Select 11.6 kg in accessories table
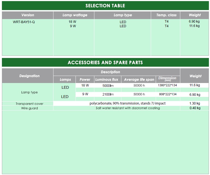The image size is (210, 175). 195,85
